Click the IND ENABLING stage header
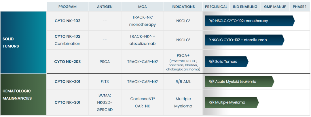Screen dimensions: 311x117 coord(246,7)
